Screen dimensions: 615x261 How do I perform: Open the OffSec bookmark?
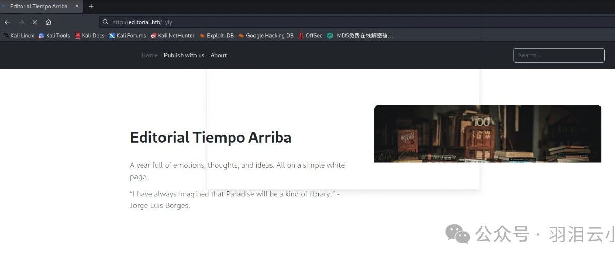310,35
